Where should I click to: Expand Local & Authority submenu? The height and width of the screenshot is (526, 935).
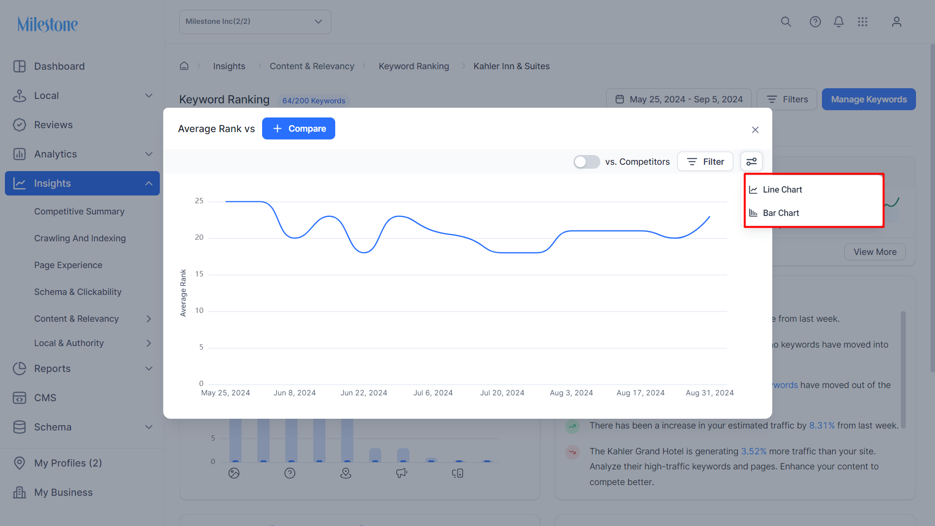point(149,343)
